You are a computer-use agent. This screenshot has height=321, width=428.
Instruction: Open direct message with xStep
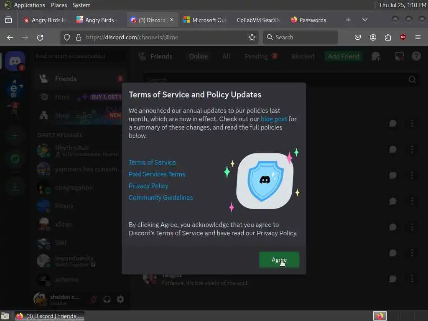pos(81,224)
